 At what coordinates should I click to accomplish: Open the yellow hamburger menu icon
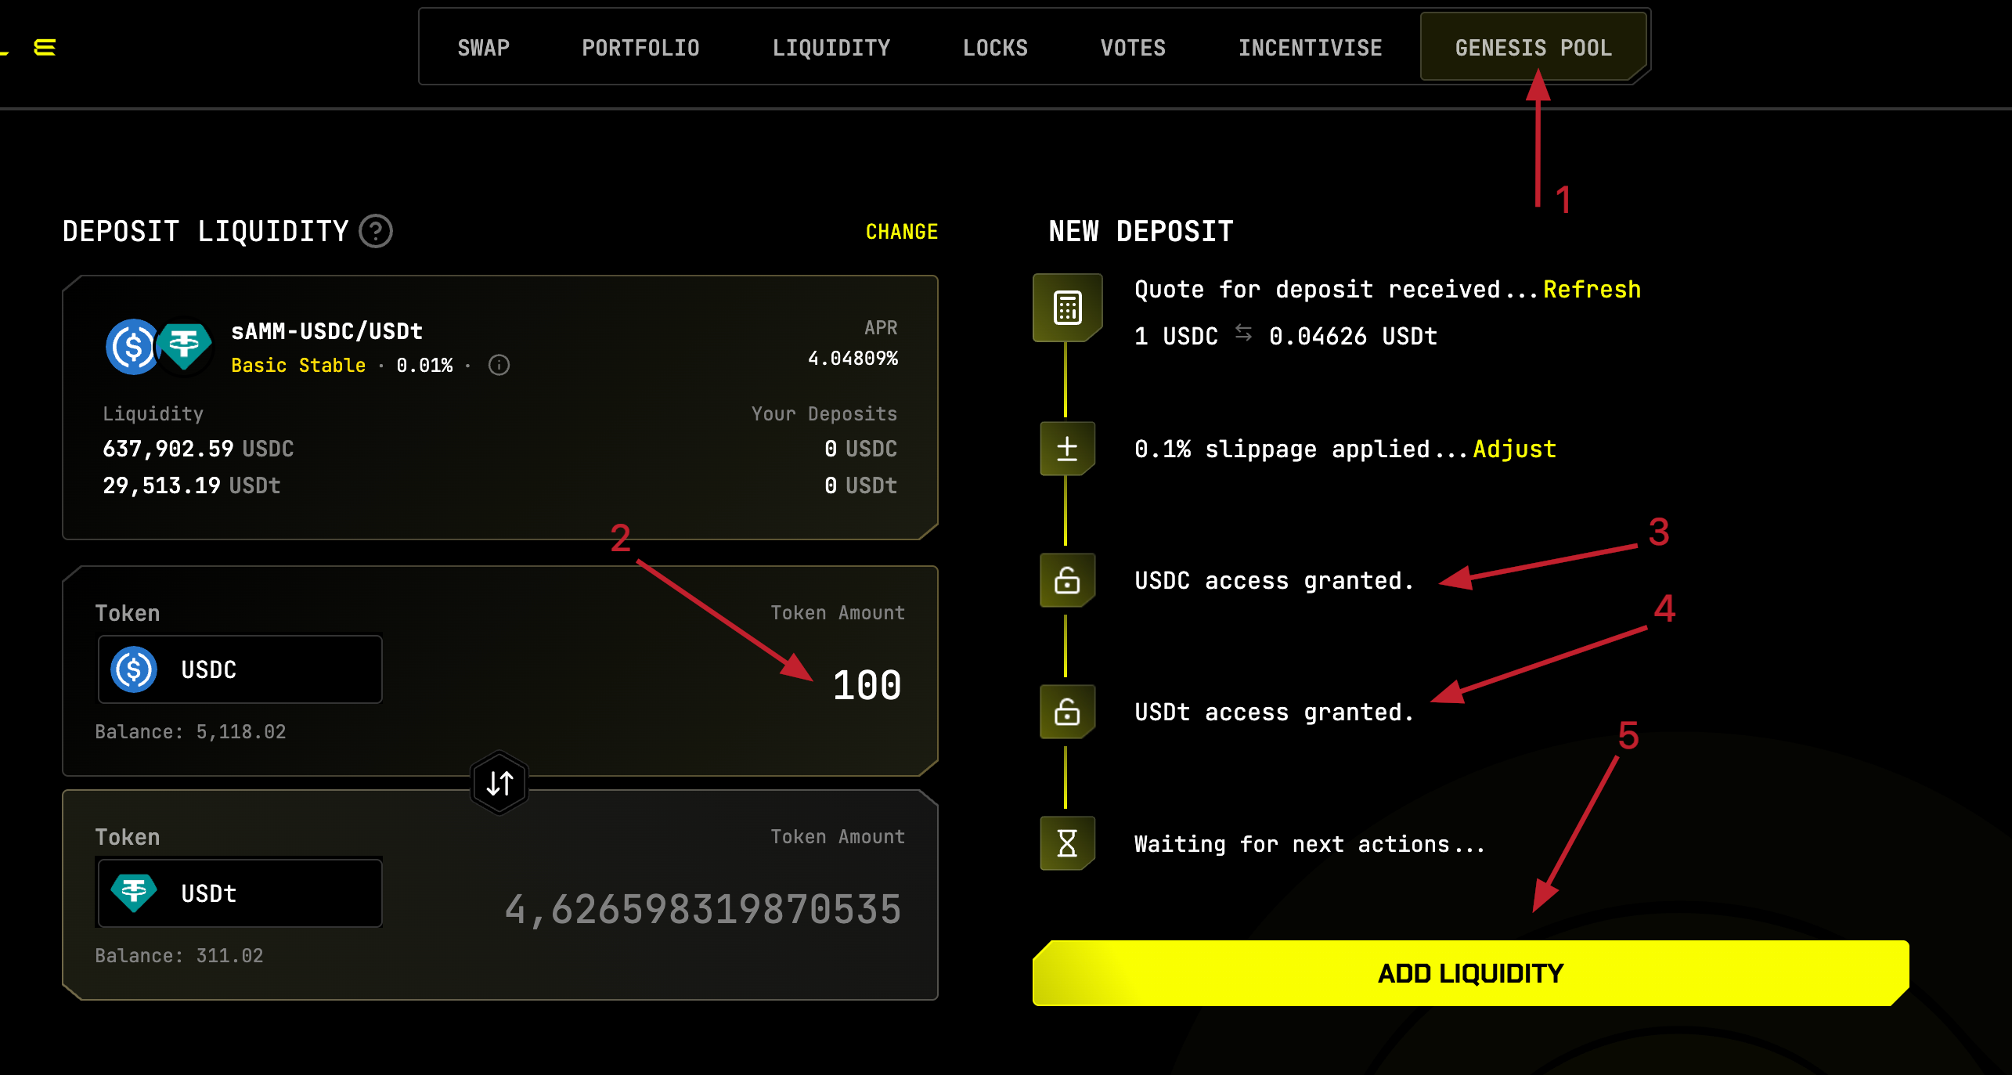(x=45, y=48)
